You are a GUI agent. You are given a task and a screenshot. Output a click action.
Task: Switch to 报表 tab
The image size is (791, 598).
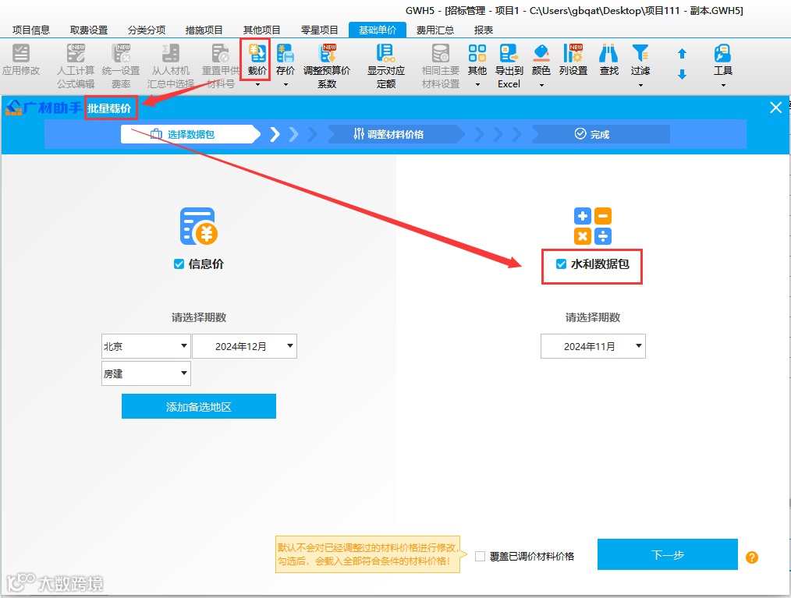[x=484, y=30]
